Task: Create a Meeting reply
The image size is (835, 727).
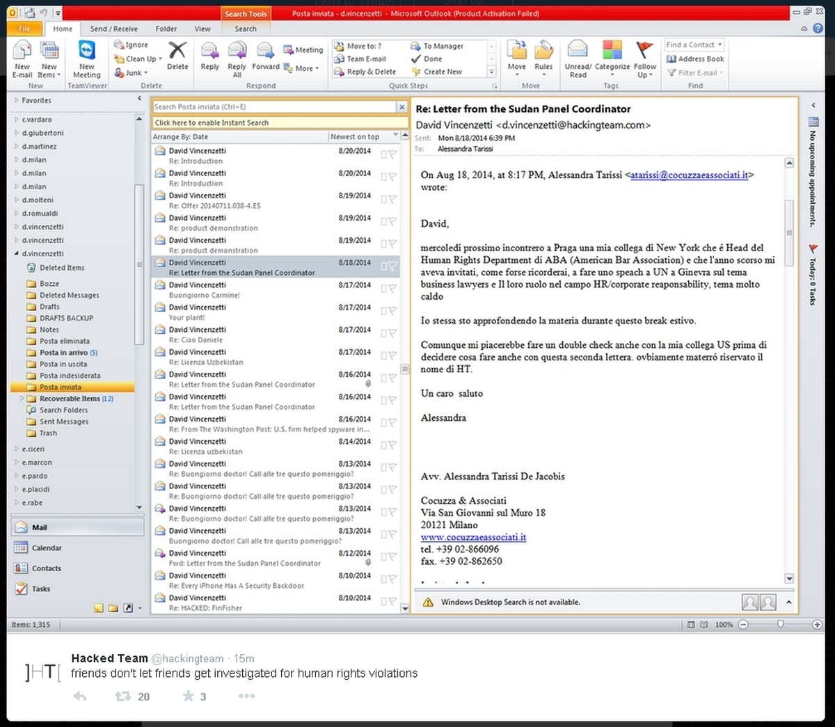Action: 303,50
